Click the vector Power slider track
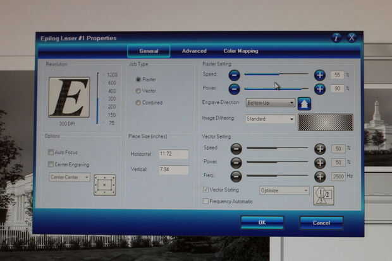The height and width of the screenshot is (261, 392). click(278, 162)
